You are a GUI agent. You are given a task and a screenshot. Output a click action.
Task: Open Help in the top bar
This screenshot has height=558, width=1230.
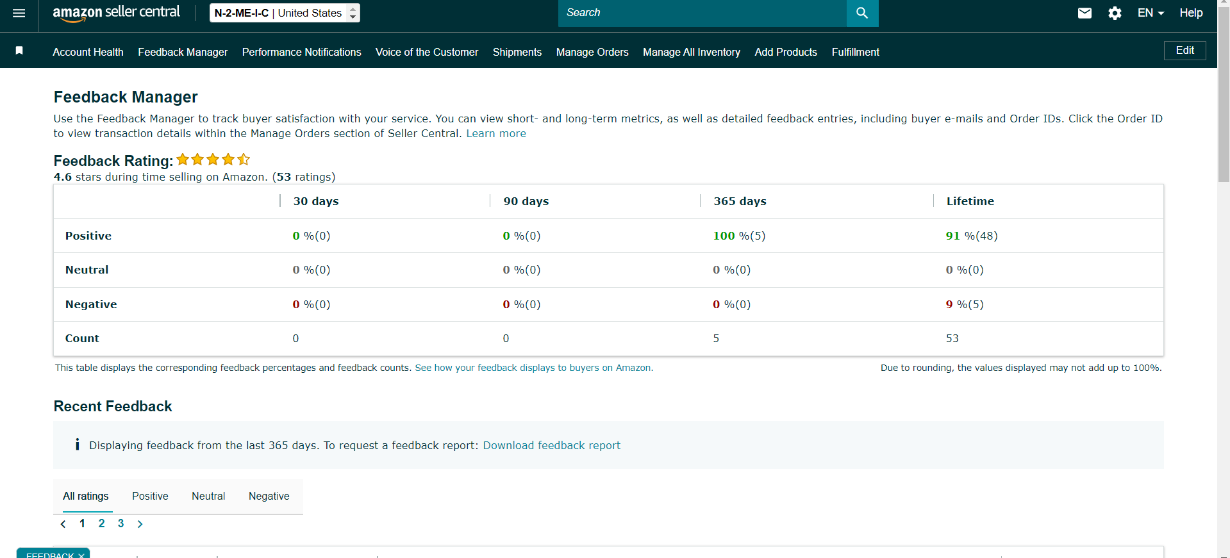[x=1191, y=13]
